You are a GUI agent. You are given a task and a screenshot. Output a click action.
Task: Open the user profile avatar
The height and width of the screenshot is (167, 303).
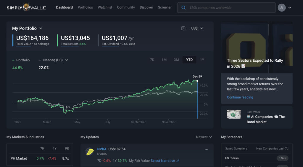(281, 8)
